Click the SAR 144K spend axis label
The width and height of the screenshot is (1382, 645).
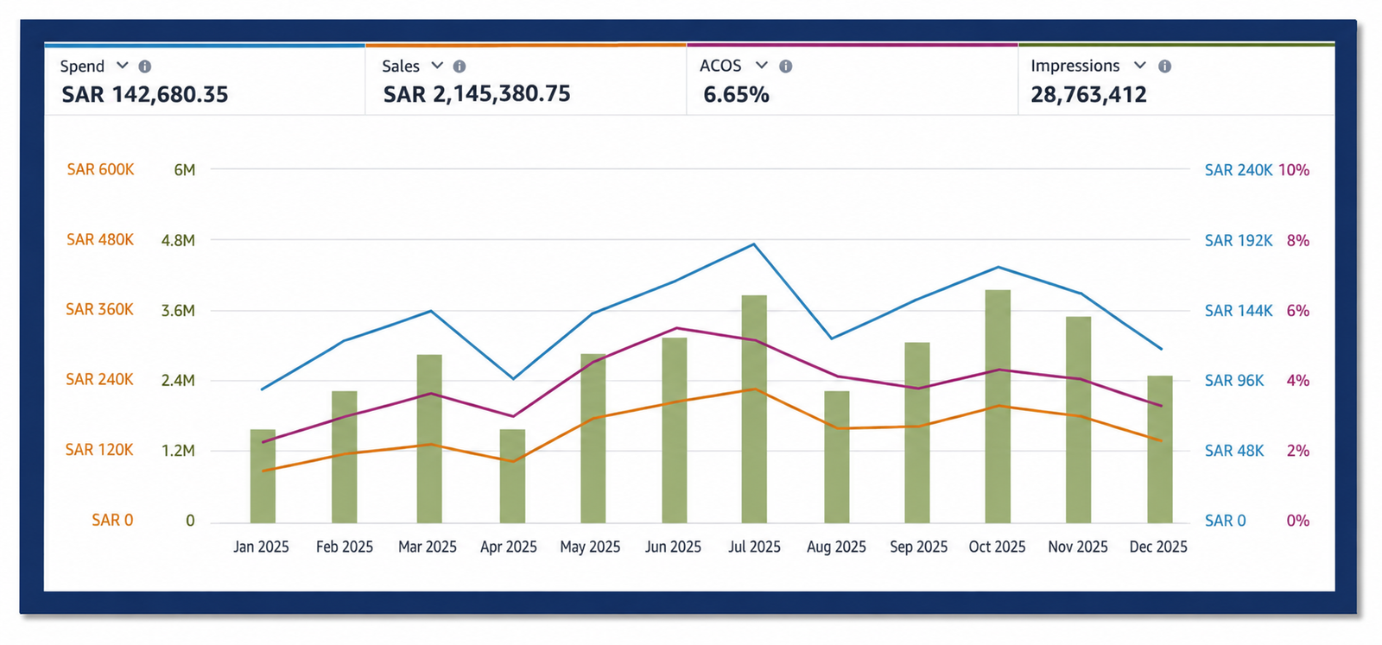tap(1239, 310)
